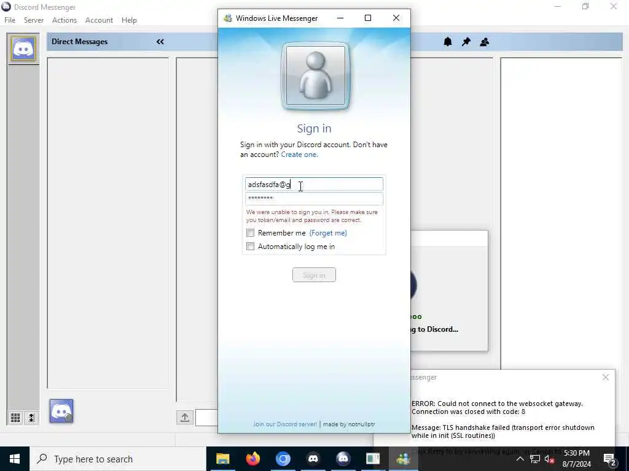Open the dark Discord icon in the taskbar
The image size is (629, 471).
pyautogui.click(x=313, y=459)
